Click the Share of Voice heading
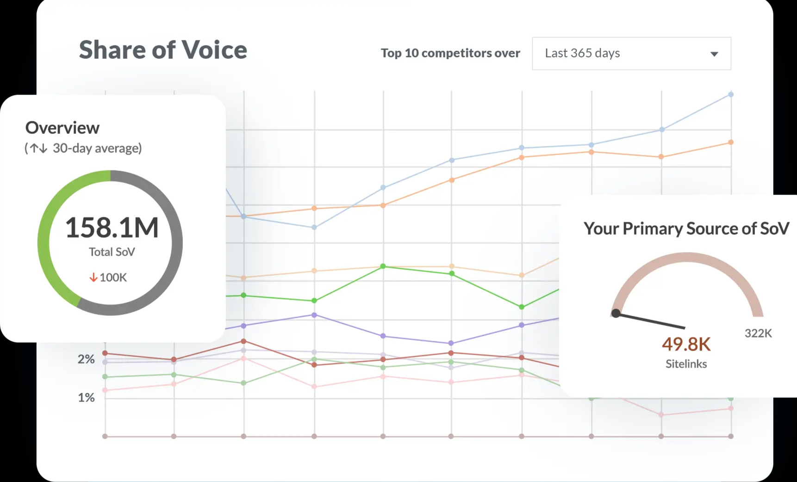This screenshot has height=482, width=797. tap(163, 50)
